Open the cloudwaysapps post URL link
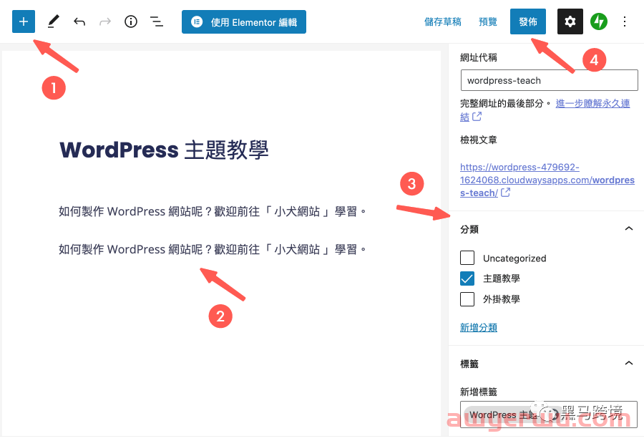The width and height of the screenshot is (644, 441). coord(547,180)
